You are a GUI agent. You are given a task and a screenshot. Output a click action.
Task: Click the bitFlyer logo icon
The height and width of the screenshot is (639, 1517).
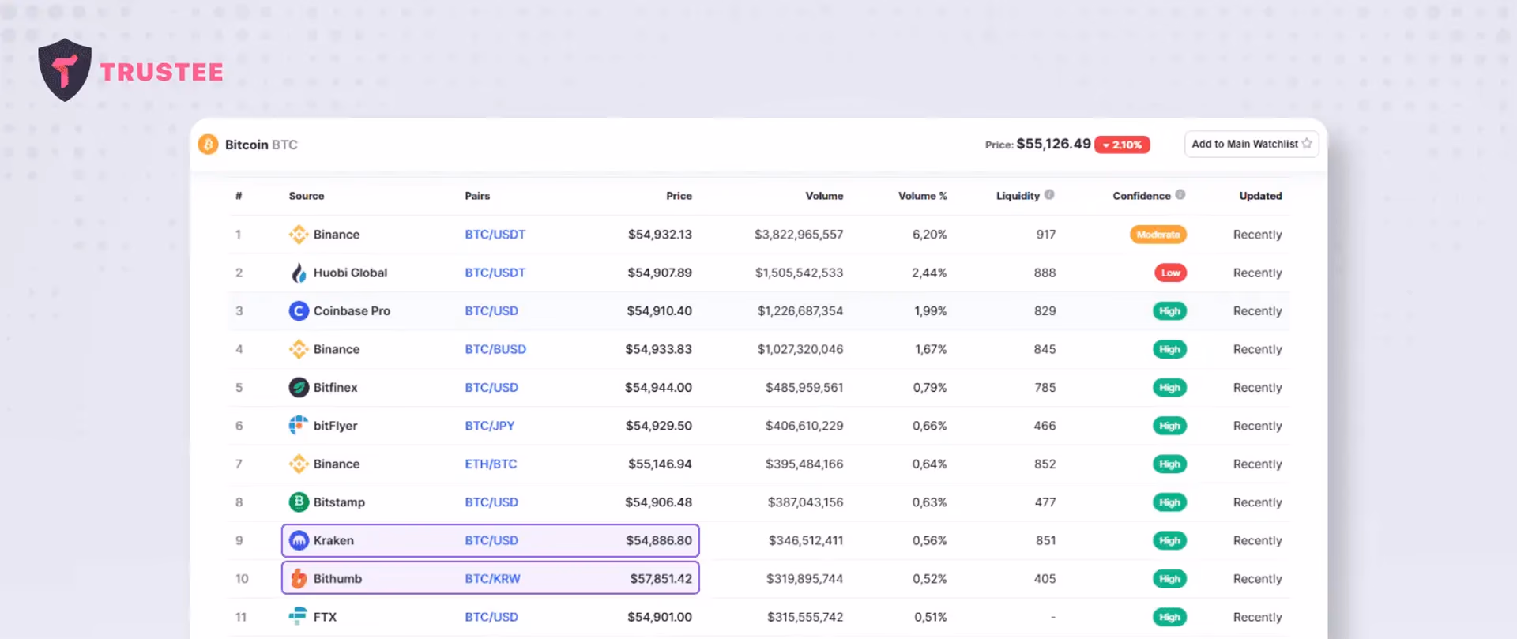[x=299, y=426]
